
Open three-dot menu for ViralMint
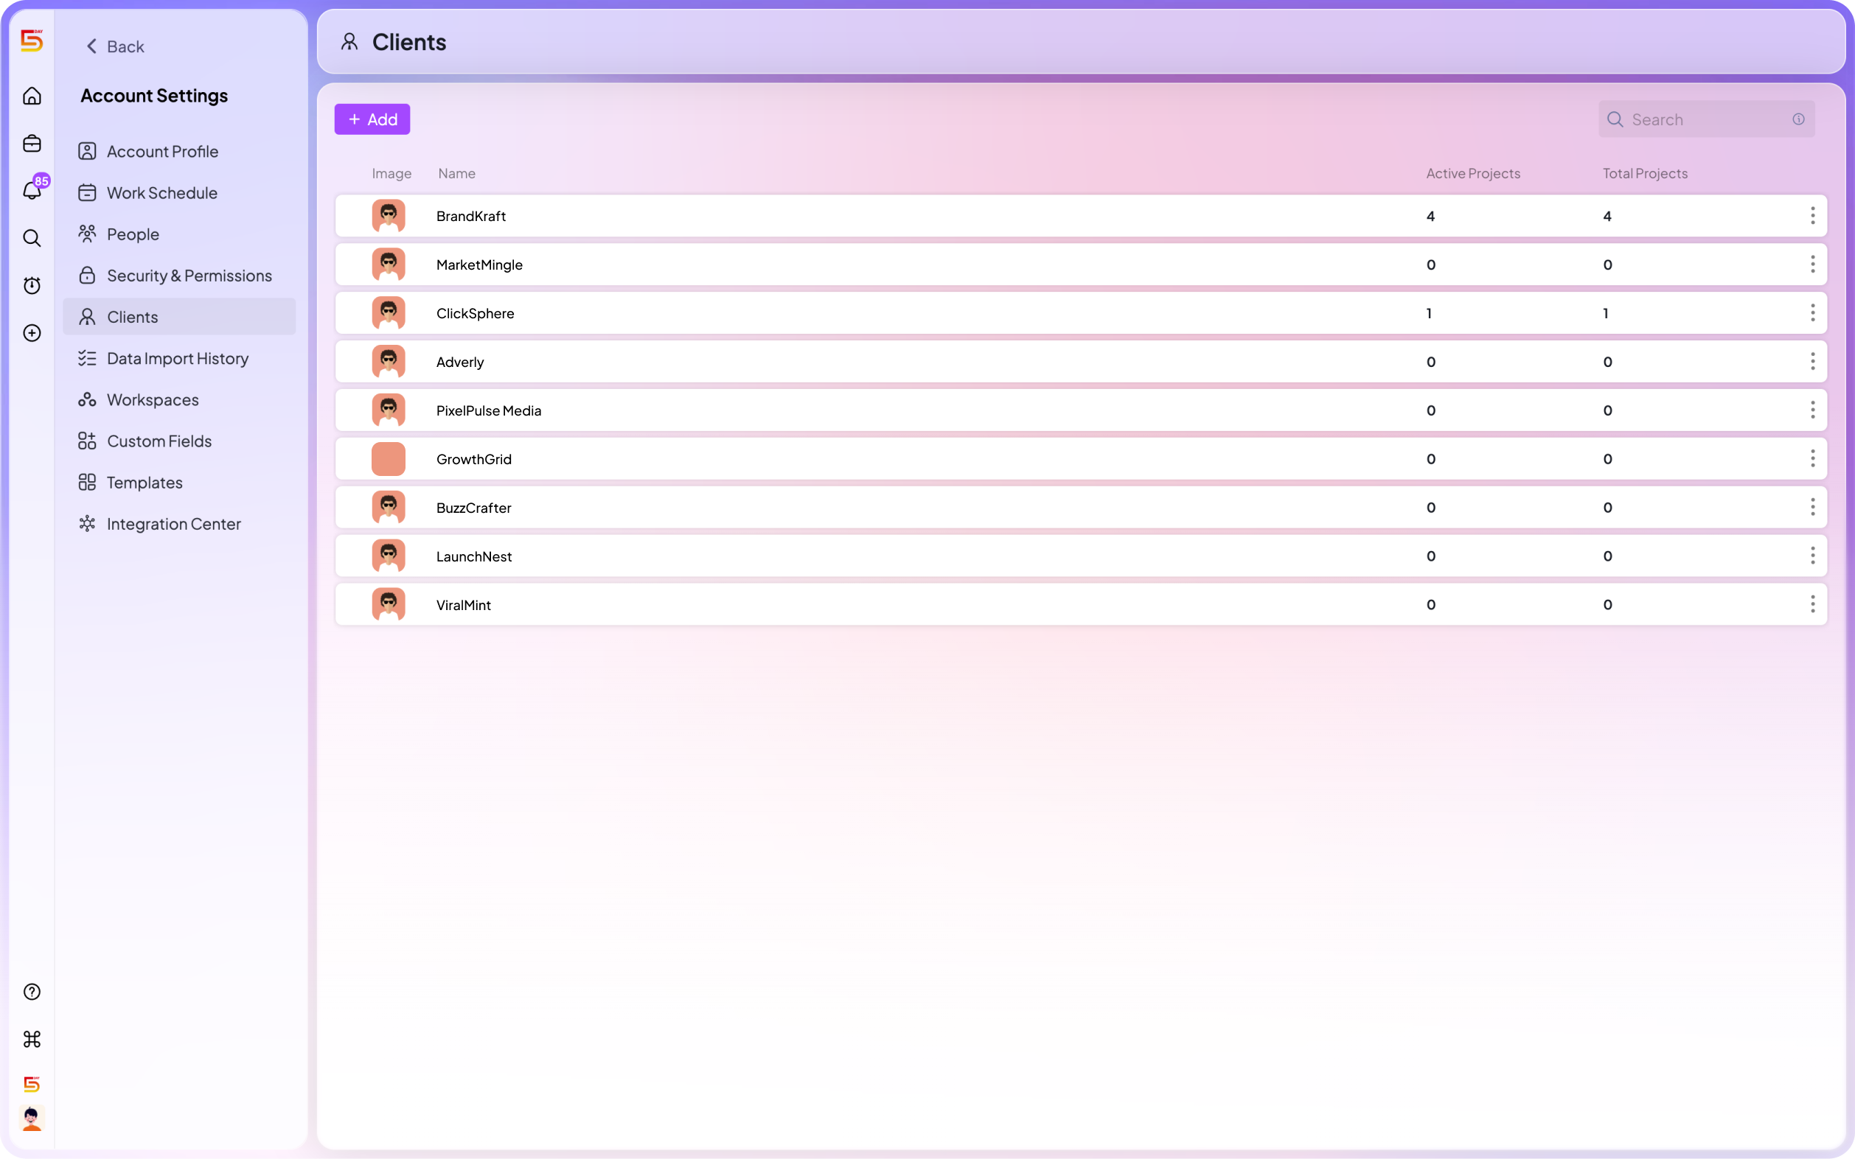pyautogui.click(x=1812, y=604)
